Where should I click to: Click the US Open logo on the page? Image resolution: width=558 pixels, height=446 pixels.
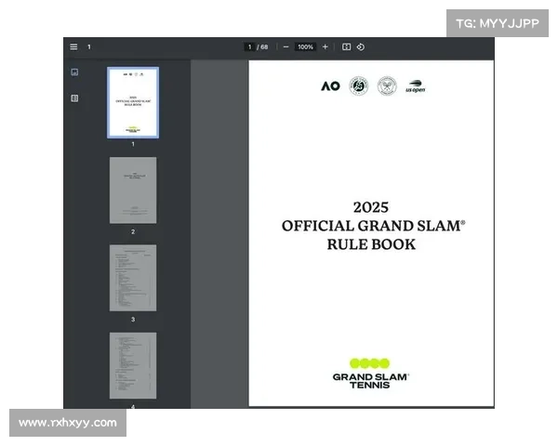[416, 86]
